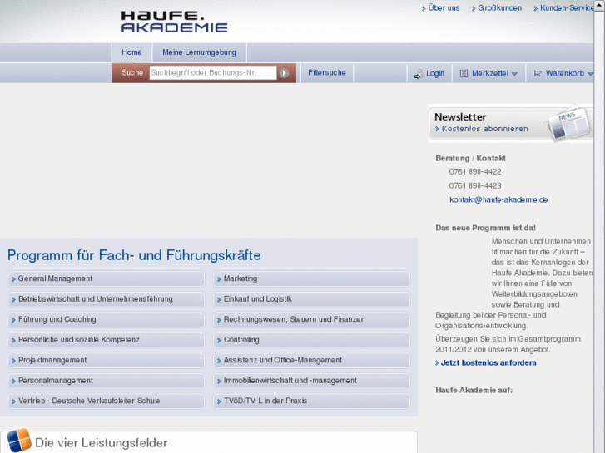Open Assistenz und Office-Management category
The height and width of the screenshot is (453, 605).
coord(311,361)
